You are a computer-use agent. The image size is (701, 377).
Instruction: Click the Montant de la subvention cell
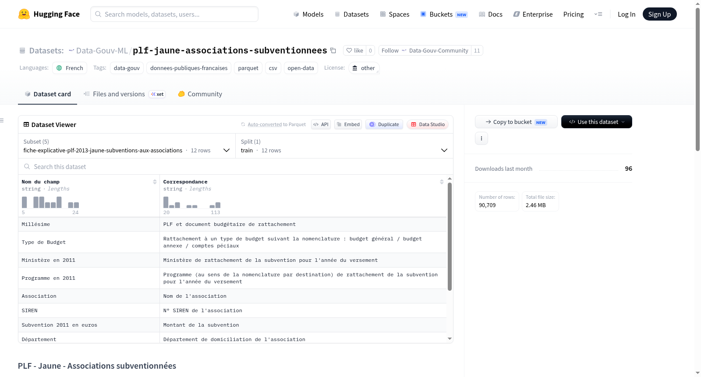tap(303, 325)
